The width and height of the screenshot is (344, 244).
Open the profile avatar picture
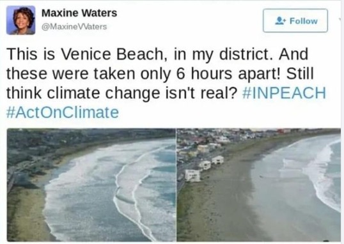click(21, 20)
